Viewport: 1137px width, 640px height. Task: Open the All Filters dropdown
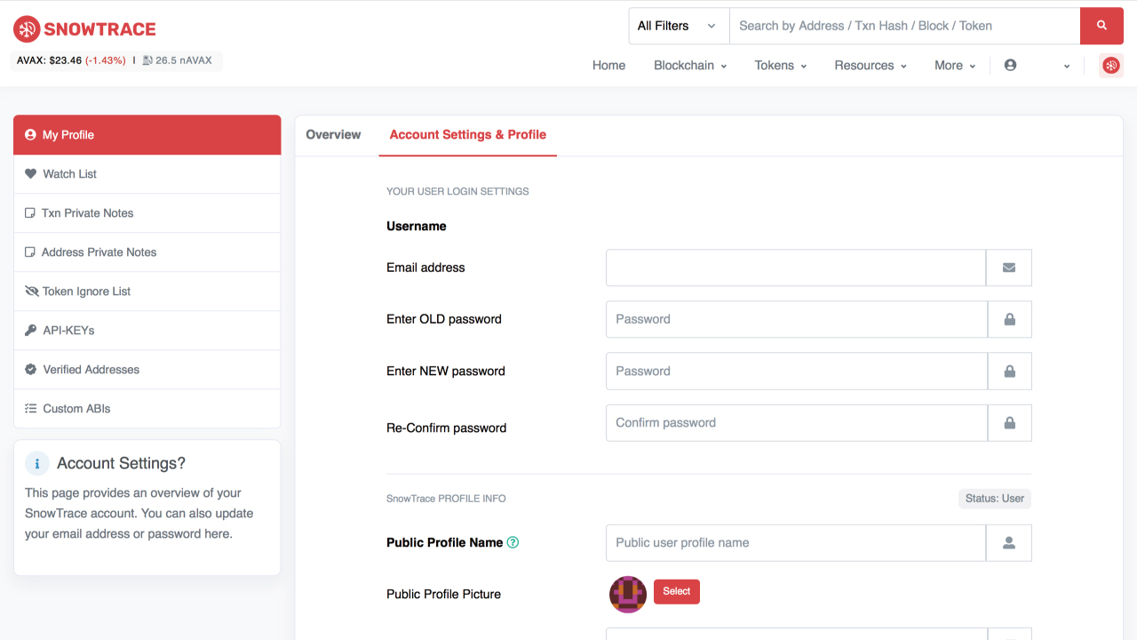[x=679, y=26]
